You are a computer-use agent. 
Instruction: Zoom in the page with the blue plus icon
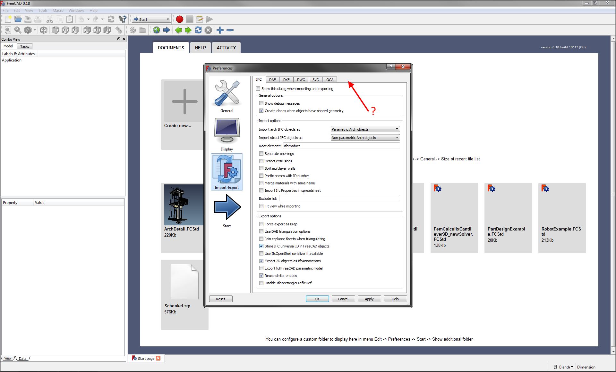pyautogui.click(x=220, y=30)
